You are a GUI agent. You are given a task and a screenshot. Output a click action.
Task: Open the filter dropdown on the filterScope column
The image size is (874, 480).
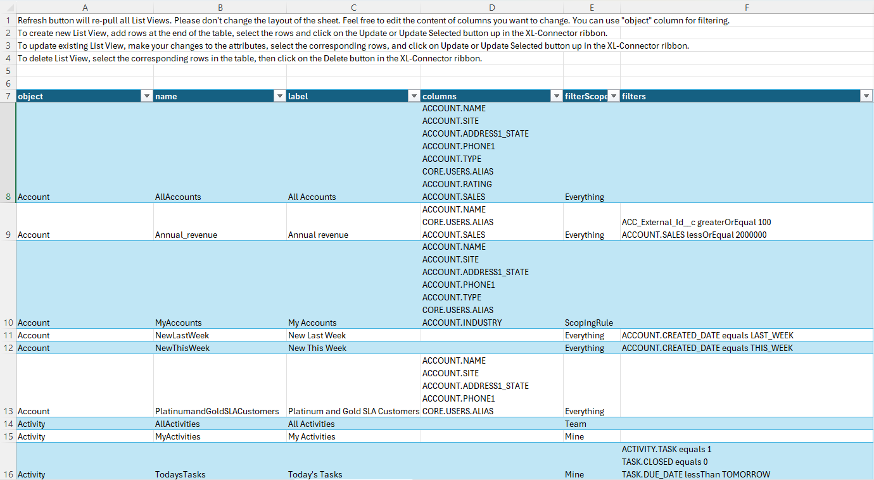pos(612,95)
